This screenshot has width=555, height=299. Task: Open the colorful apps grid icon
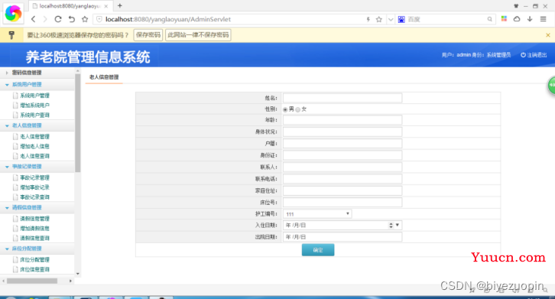pyautogui.click(x=504, y=19)
